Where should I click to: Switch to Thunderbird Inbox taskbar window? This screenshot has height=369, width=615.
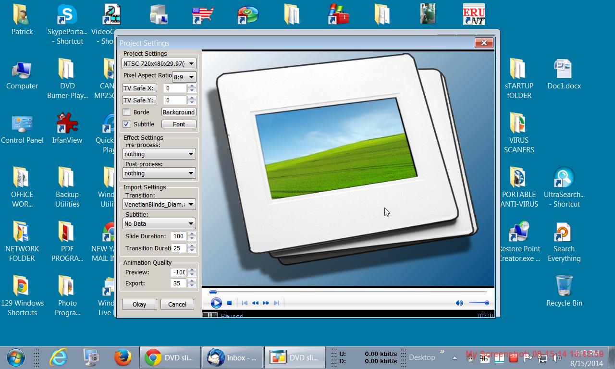[233, 357]
